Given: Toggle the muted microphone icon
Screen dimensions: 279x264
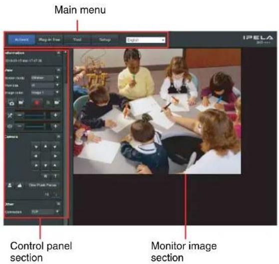Looking at the screenshot, I should click(10, 115).
